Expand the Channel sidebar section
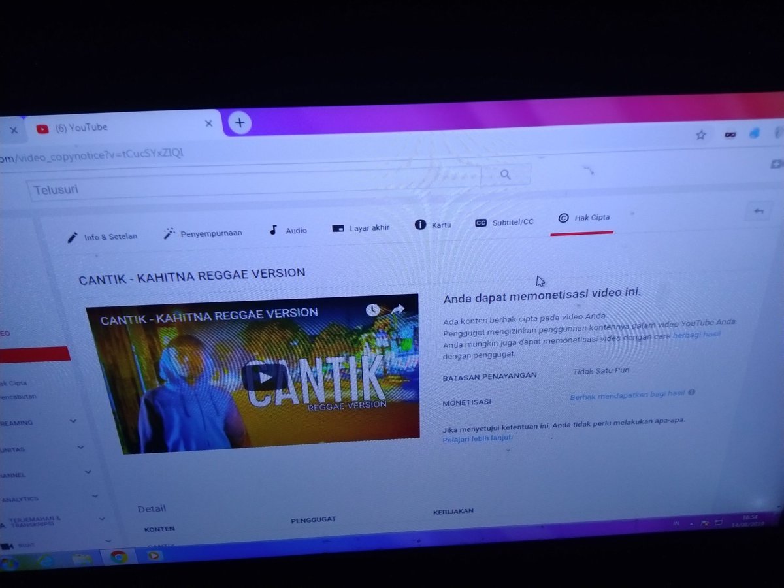Viewport: 784px width, 588px height. pos(87,472)
